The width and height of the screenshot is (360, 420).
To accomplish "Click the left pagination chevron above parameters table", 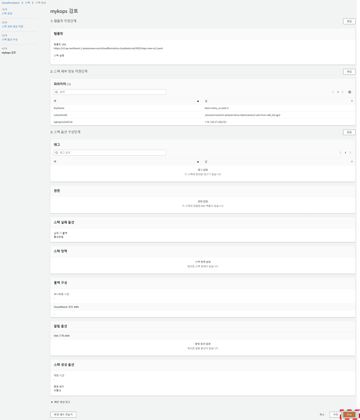I will pos(333,92).
